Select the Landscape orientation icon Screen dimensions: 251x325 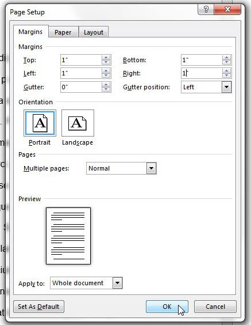pyautogui.click(x=78, y=123)
